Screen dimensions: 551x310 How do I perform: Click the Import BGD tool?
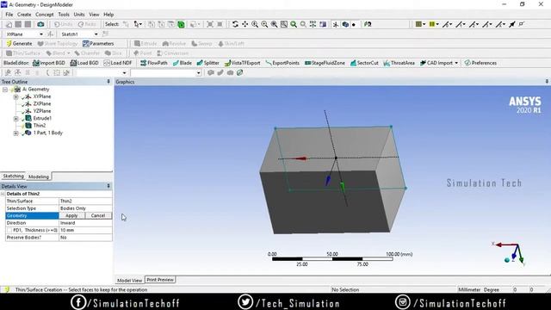click(x=49, y=63)
